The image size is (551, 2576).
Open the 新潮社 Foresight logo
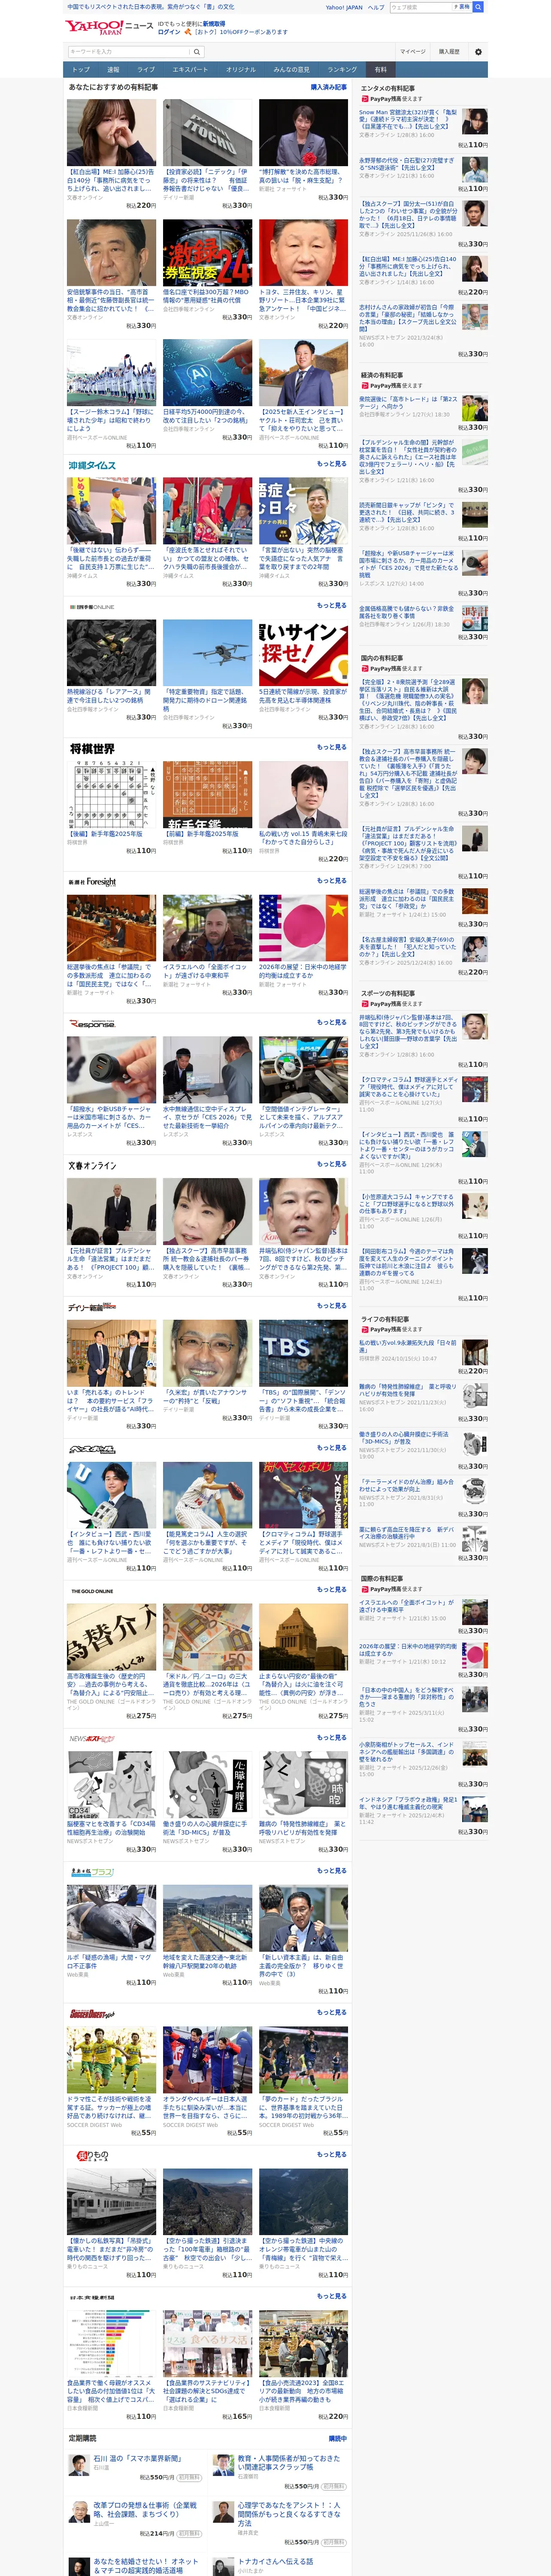coord(92,882)
